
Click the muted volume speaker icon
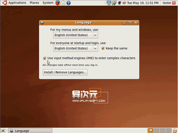[x=124, y=3]
